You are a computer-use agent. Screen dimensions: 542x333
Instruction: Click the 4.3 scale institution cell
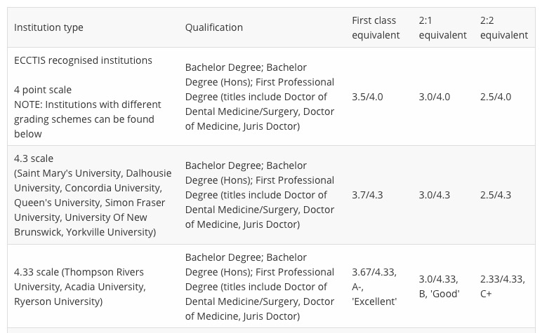[88, 195]
